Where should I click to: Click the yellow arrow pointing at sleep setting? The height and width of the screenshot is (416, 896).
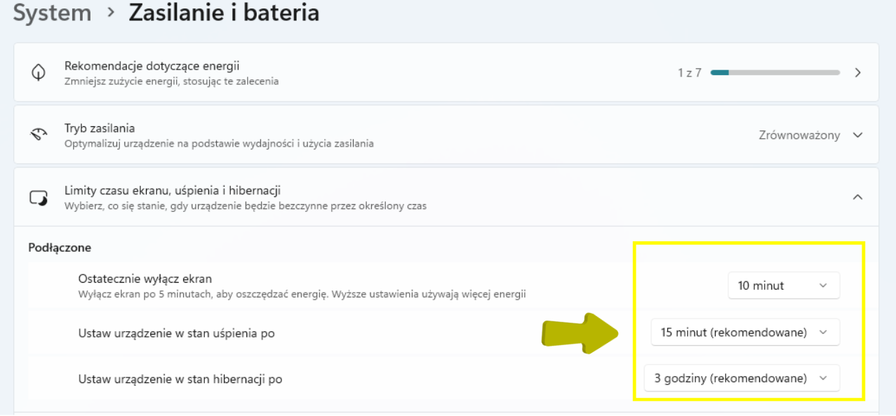click(x=579, y=332)
